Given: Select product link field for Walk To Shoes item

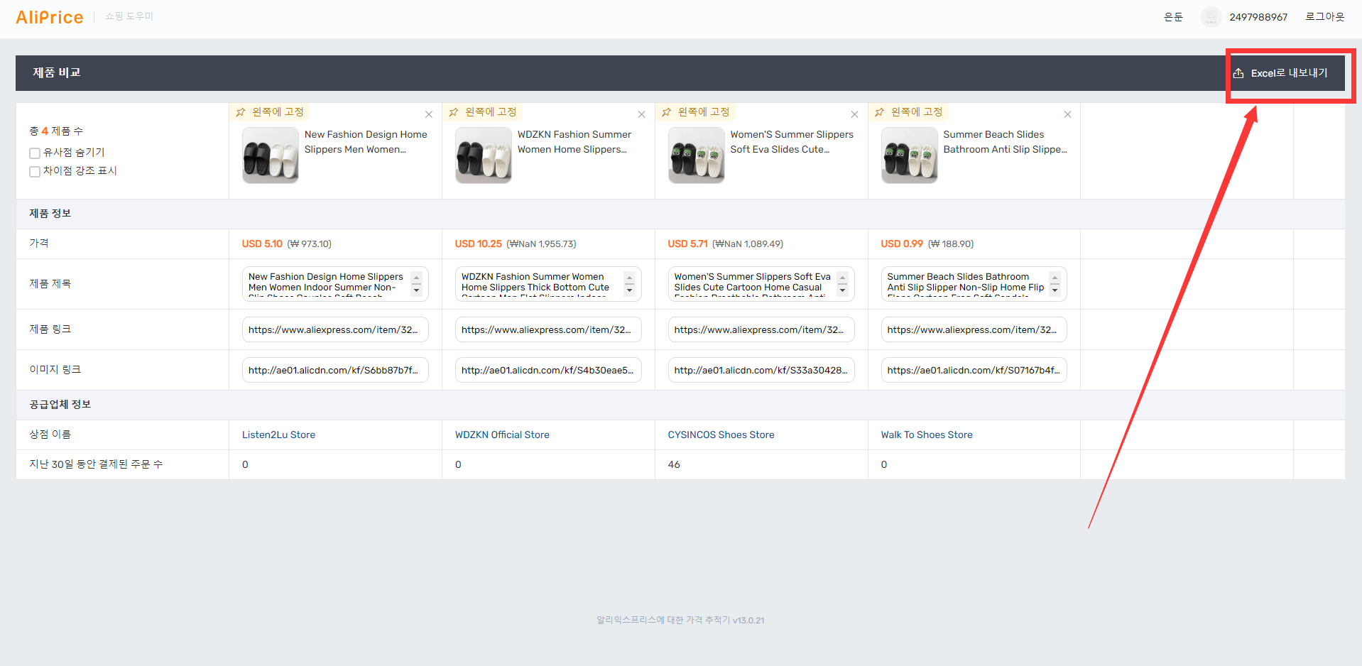Looking at the screenshot, I should click(974, 330).
